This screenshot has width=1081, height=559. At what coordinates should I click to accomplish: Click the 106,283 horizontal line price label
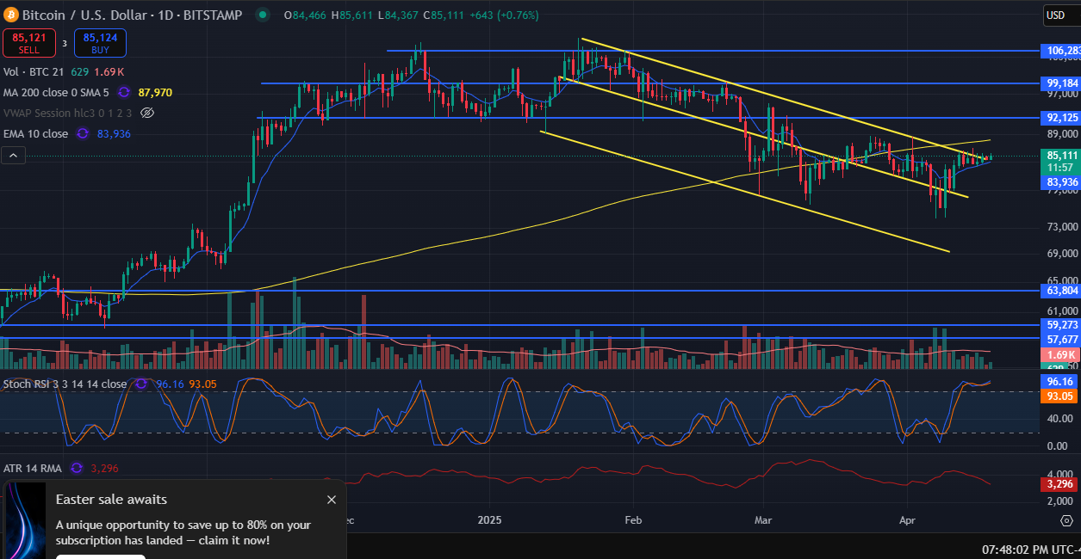[1060, 51]
